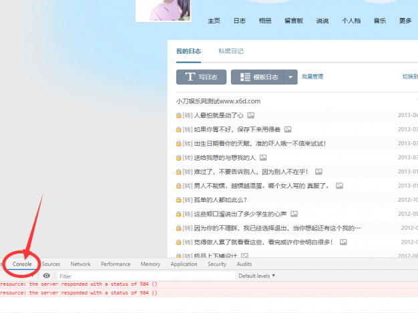Viewport: 418px width, 313px height.
Task: Open the log 出生日期看你的天赋
Action: coord(260,144)
